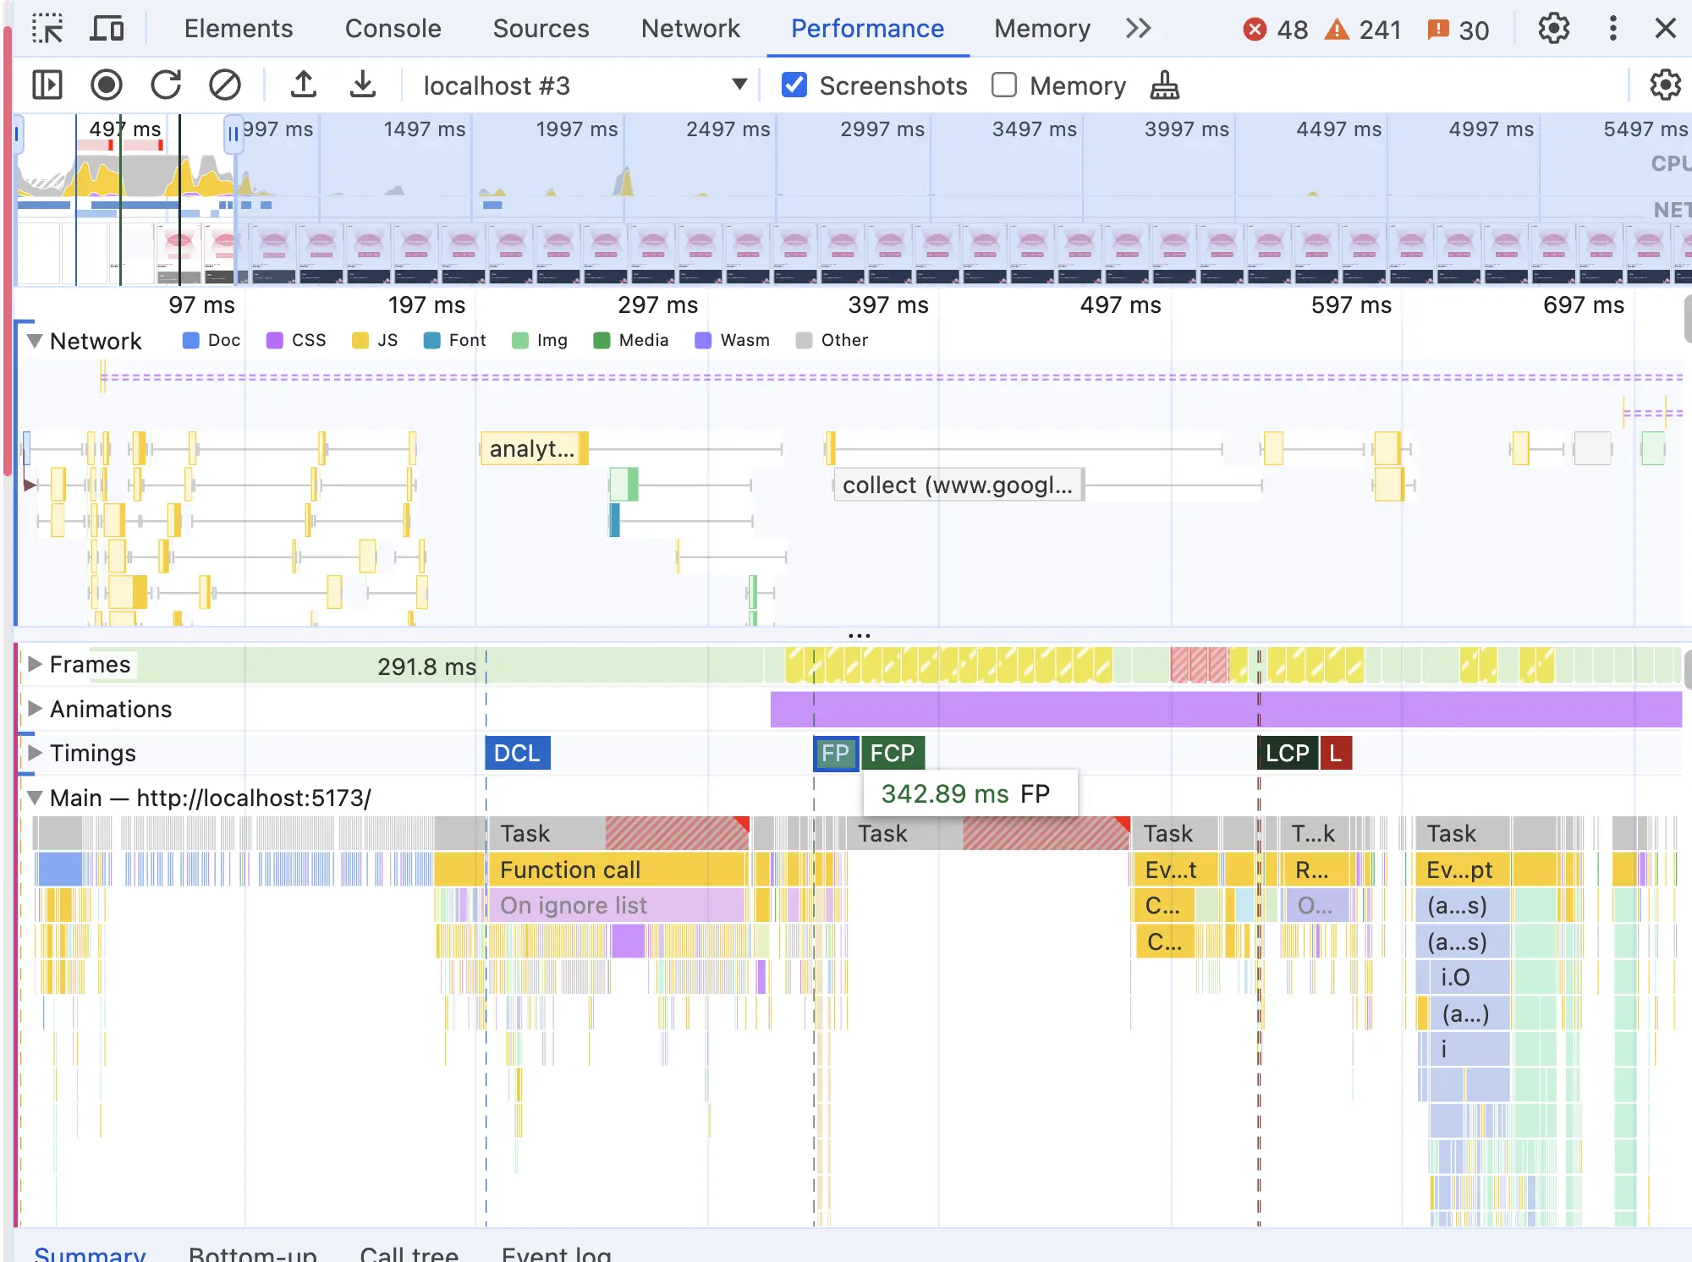Click the inspect element picker icon
Image resolution: width=1692 pixels, height=1262 pixels.
tap(47, 29)
